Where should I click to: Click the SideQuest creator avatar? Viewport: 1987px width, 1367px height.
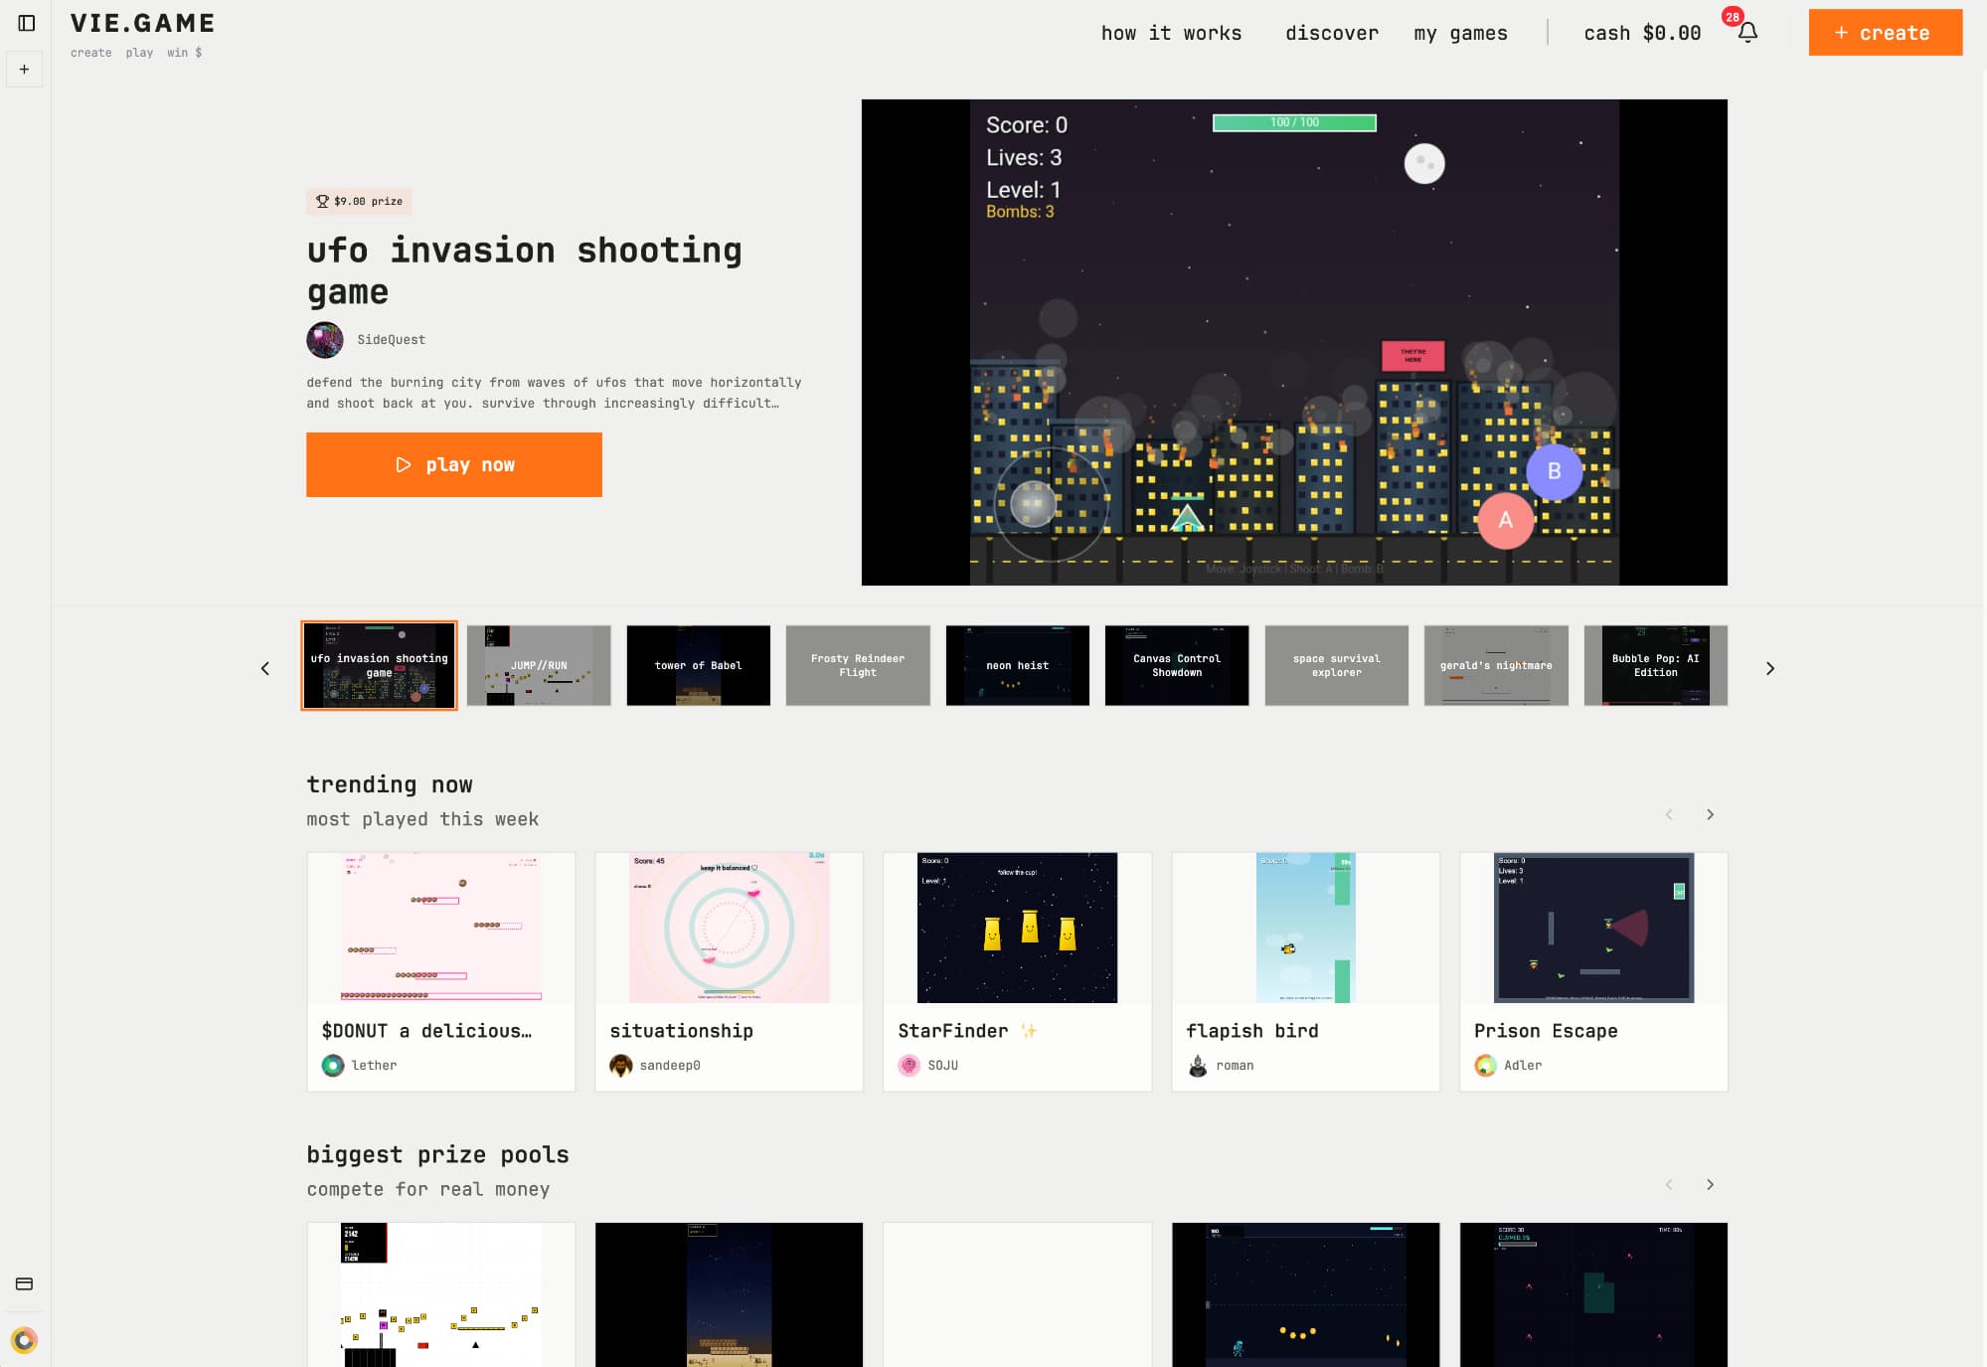325,340
